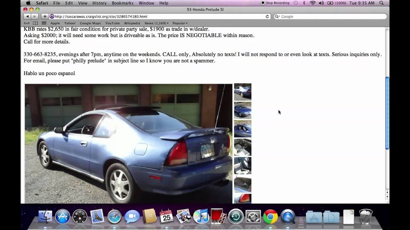Screen dimensions: 410x230
Task: Open the Applications folder in Dock
Action: click(314, 217)
